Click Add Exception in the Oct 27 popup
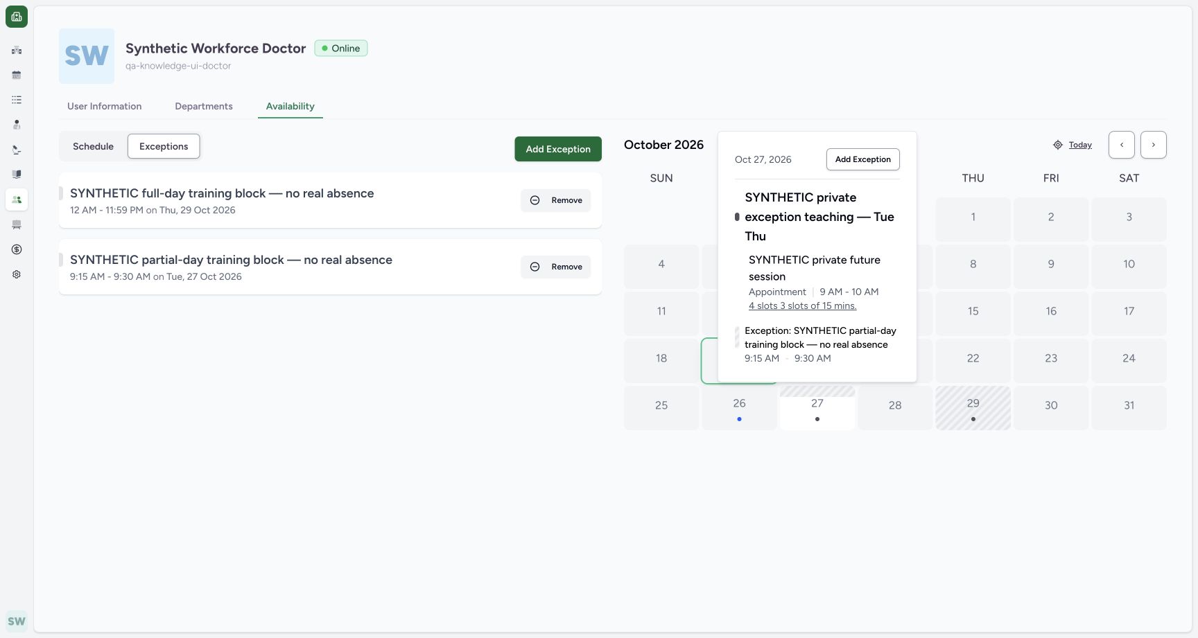1198x638 pixels. point(863,159)
